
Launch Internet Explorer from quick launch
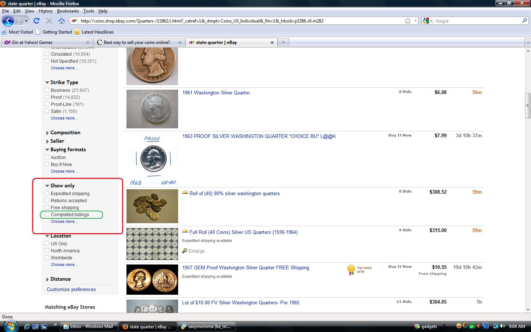click(27, 326)
